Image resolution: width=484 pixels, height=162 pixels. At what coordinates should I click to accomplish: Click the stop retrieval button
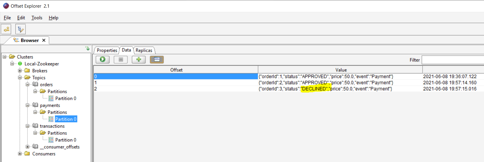[121, 60]
